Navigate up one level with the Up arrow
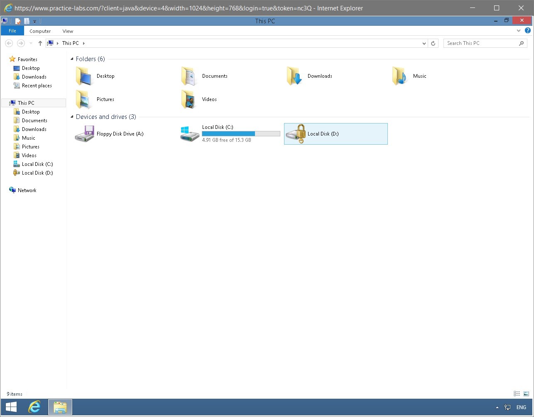This screenshot has height=417, width=534. pyautogui.click(x=40, y=43)
